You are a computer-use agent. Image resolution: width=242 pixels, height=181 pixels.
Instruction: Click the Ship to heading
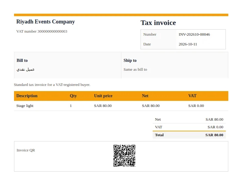coord(130,61)
